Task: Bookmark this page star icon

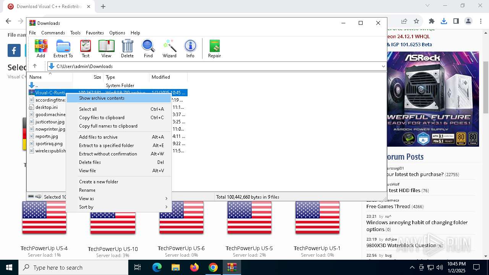Action: pyautogui.click(x=416, y=21)
